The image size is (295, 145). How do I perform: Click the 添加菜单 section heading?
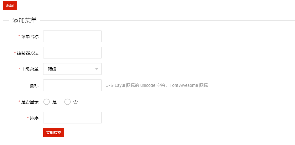coord(25,21)
